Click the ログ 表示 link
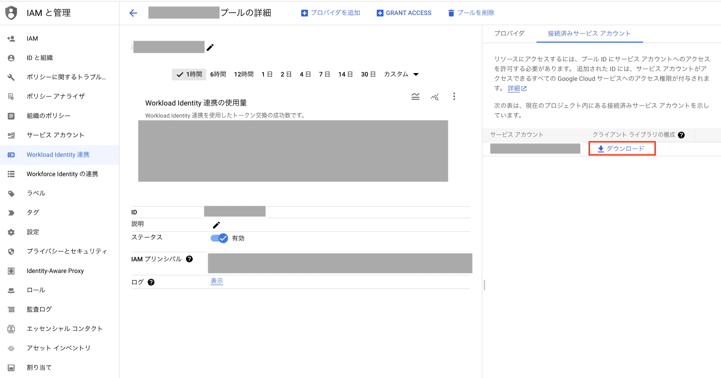The width and height of the screenshot is (721, 378). 217,281
